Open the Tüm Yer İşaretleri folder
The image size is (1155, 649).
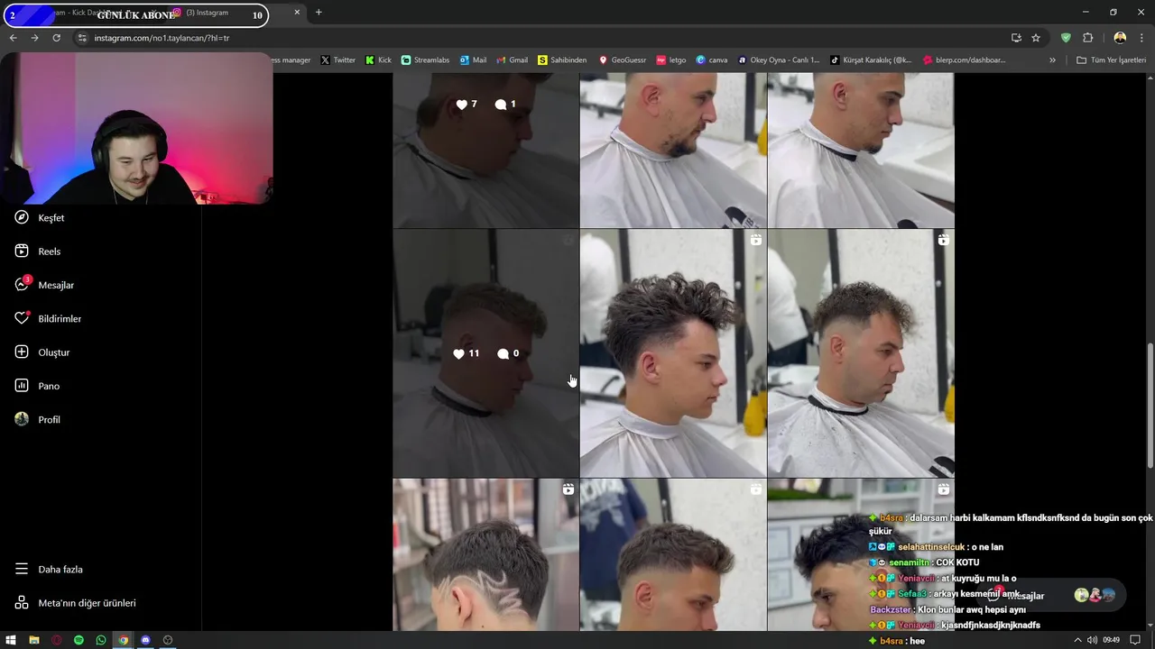[1111, 60]
